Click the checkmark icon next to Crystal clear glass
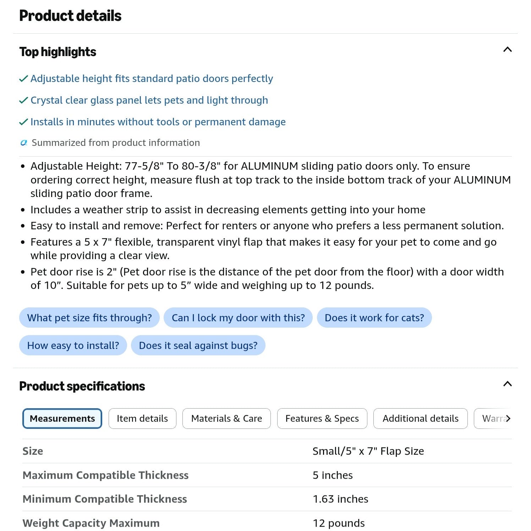Screen dimensions: 531x531 click(x=23, y=100)
